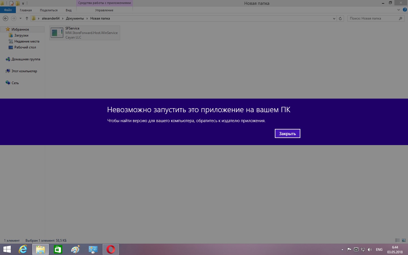Viewport: 408px width, 255px height.
Task: Click Новая папка in the address path
Action: [100, 18]
